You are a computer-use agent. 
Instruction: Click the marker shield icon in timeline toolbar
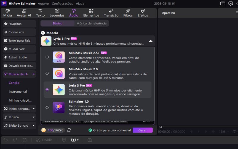pyautogui.click(x=64, y=140)
